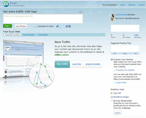The image size is (146, 118).
Task: Click the Twitter bird icon beside checkbox
Action: tap(60, 26)
